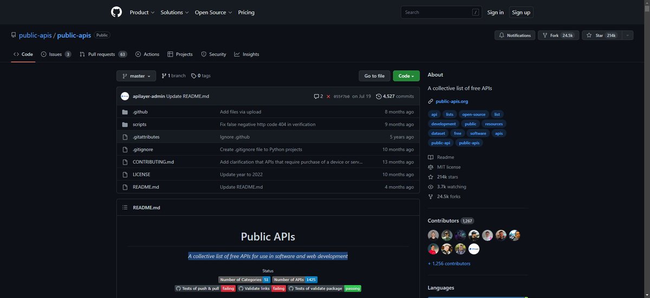Expand the Solutions menu
Screen dimensions: 650x298
174,12
